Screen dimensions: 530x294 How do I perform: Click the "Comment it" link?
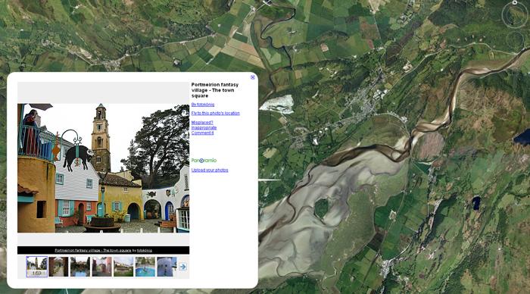(x=202, y=133)
